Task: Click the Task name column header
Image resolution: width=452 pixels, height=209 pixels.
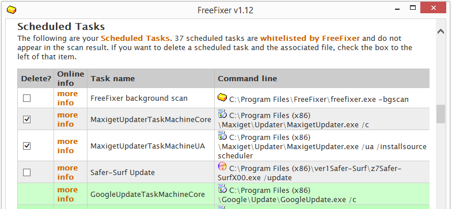Action: (x=151, y=78)
